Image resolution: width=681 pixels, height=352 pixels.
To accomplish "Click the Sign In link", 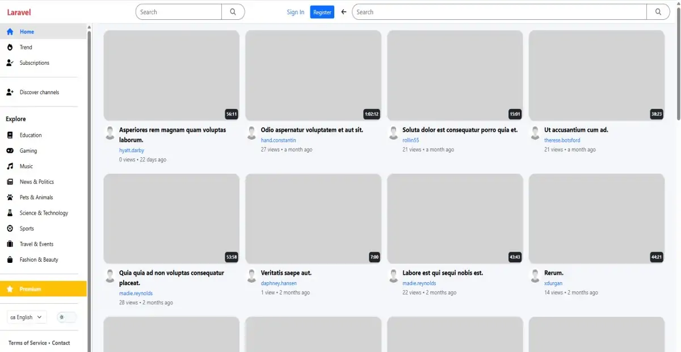I will pos(295,12).
